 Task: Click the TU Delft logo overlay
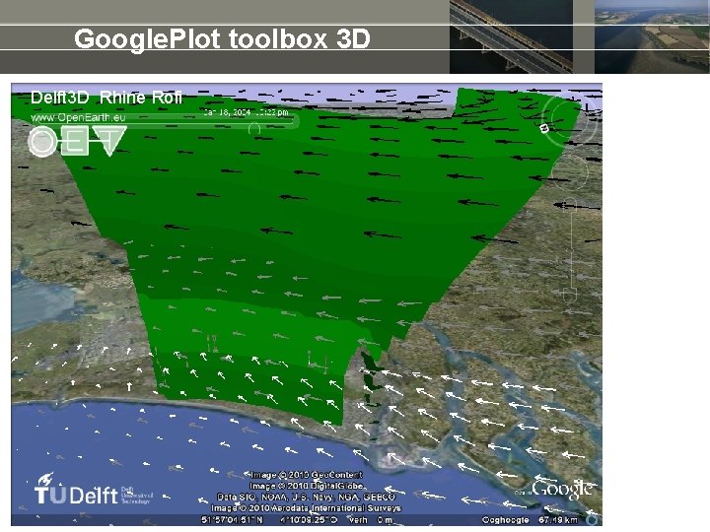(x=94, y=490)
